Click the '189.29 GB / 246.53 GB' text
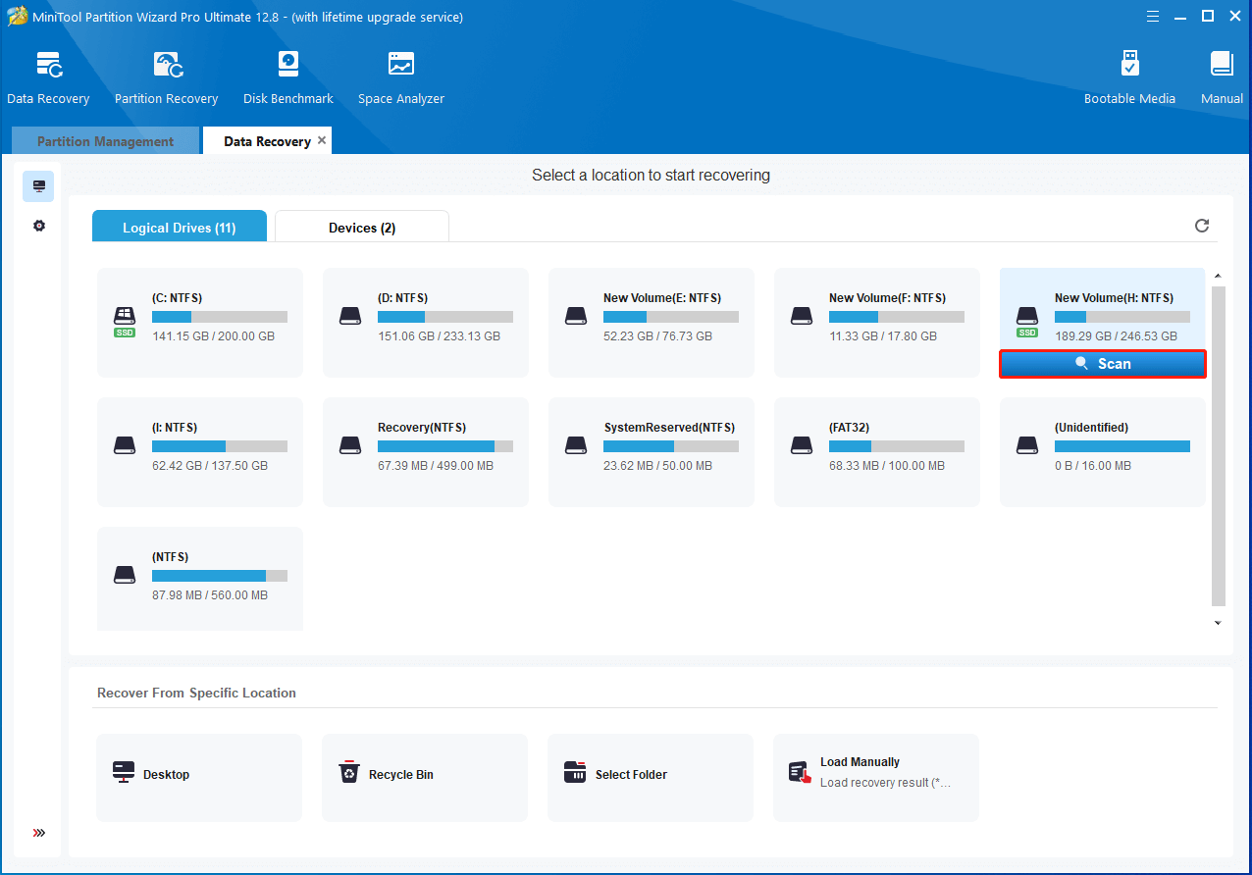1252x875 pixels. click(1116, 336)
